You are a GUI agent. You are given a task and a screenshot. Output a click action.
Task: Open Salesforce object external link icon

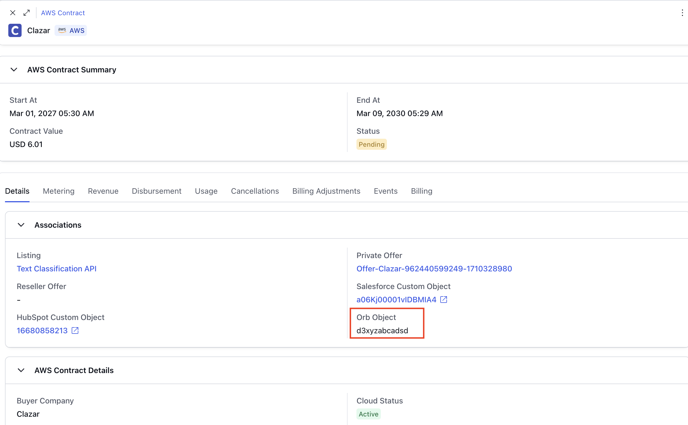(x=444, y=300)
